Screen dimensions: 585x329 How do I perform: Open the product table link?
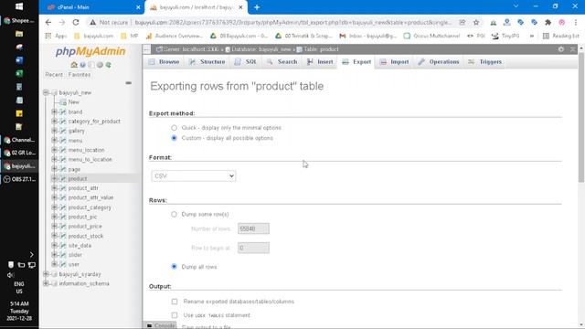pos(78,179)
